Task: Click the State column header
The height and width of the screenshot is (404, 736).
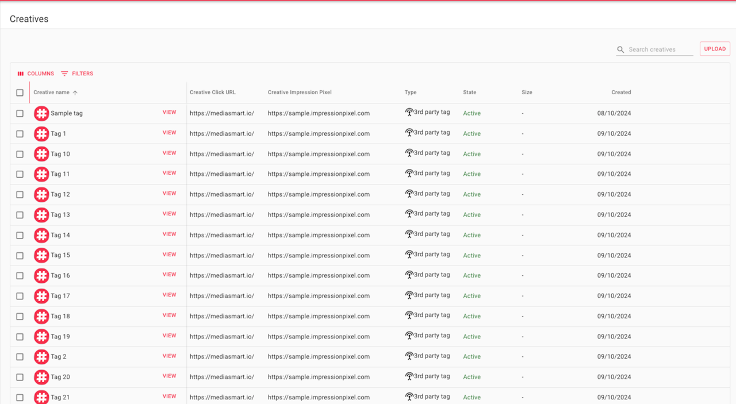Action: tap(470, 93)
